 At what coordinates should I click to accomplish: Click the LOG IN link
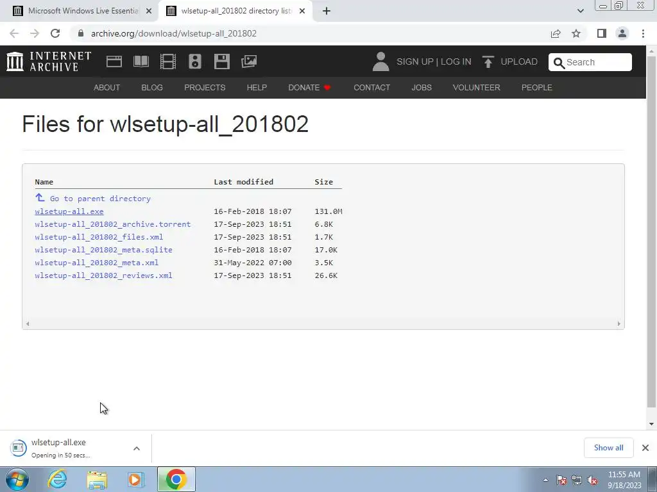(x=456, y=62)
